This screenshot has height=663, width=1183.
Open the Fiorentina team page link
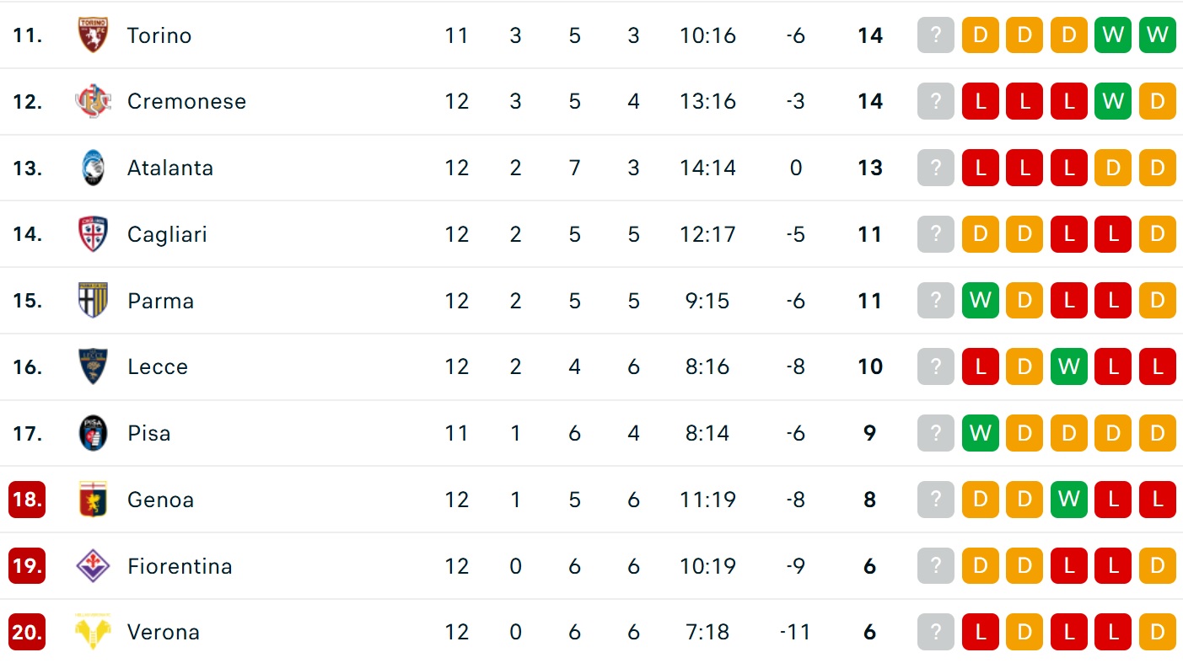pos(180,566)
